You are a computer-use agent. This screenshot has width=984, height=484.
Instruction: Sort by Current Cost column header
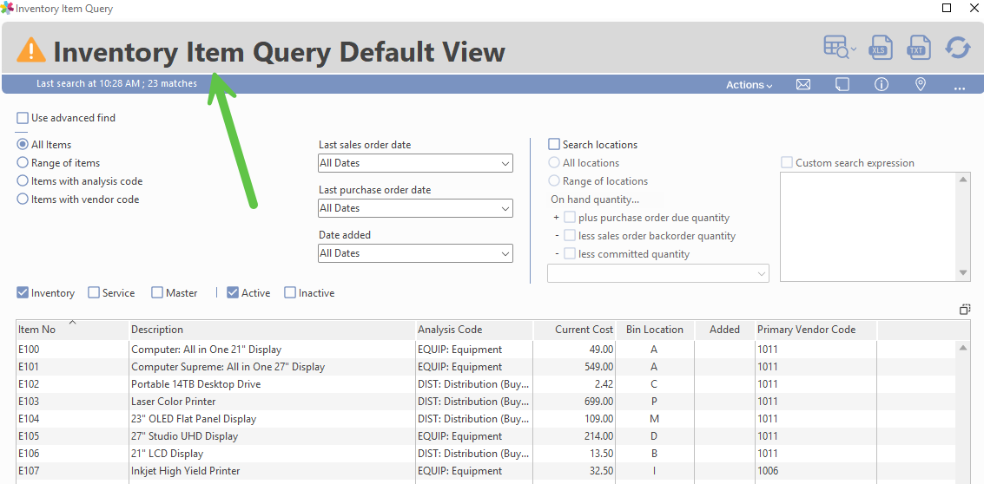click(575, 330)
